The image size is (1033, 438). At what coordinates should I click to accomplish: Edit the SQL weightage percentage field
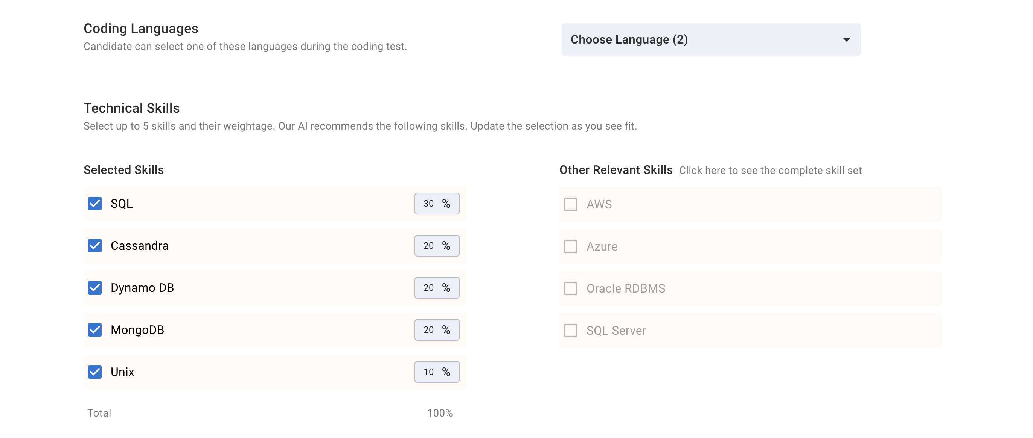tap(437, 204)
